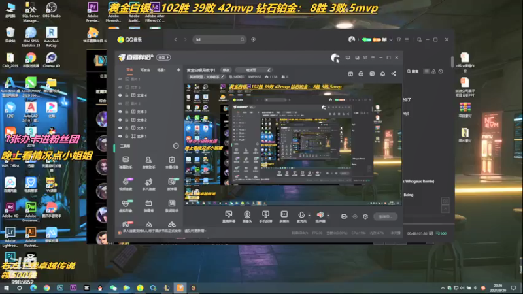The width and height of the screenshot is (523, 294).
Task: Toggle the lock on 文本 4 layer
Action: 127,95
